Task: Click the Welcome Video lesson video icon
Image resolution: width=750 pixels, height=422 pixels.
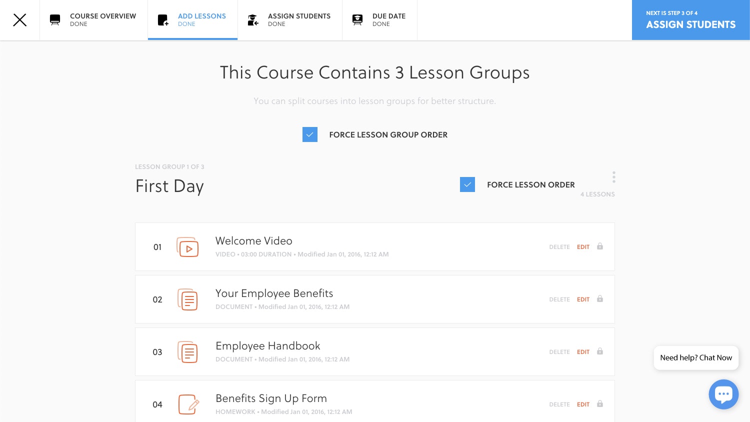Action: click(187, 247)
